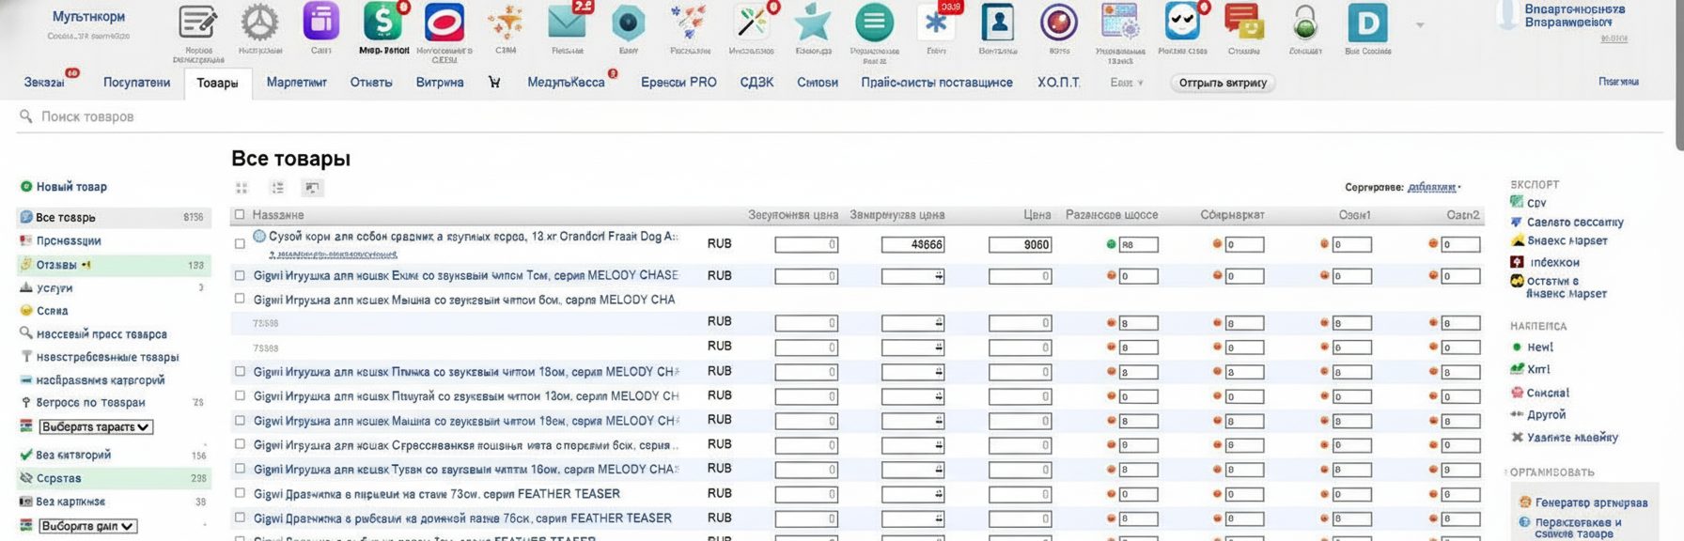Click the Новый товар link
The height and width of the screenshot is (541, 1684).
coord(71,187)
